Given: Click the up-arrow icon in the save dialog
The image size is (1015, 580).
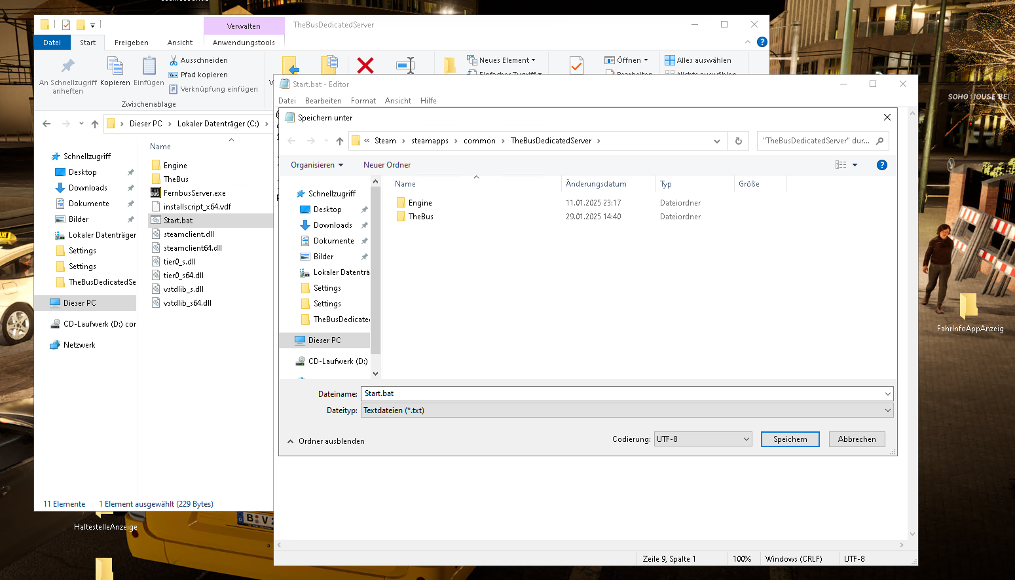Looking at the screenshot, I should coord(339,141).
